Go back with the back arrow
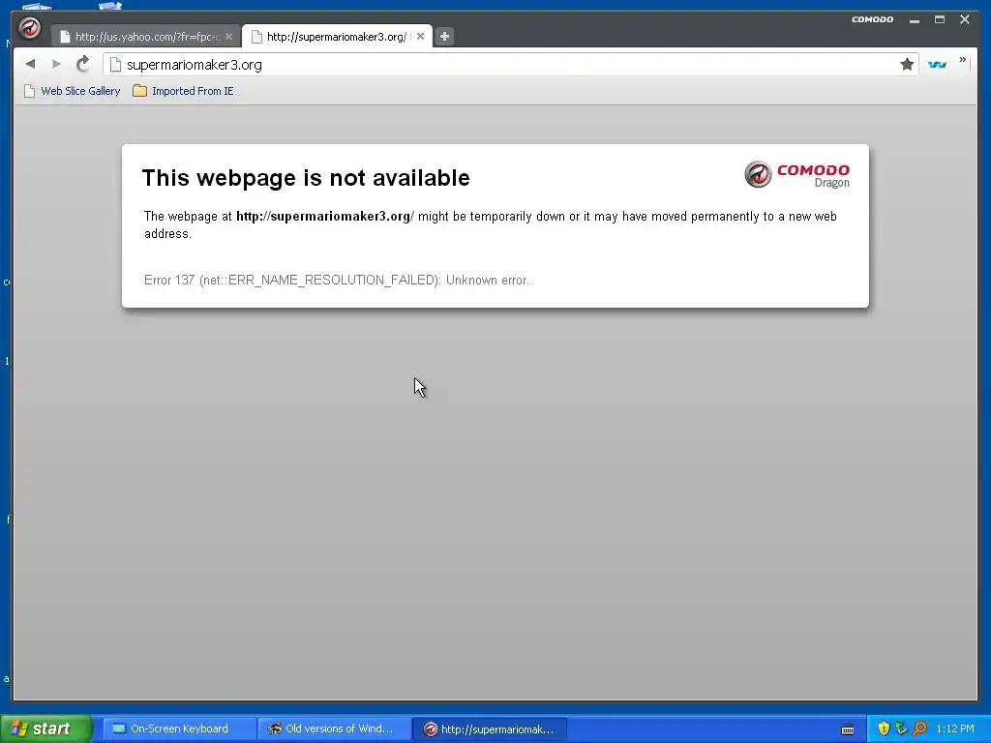Viewport: 991px width, 743px height. click(x=30, y=64)
